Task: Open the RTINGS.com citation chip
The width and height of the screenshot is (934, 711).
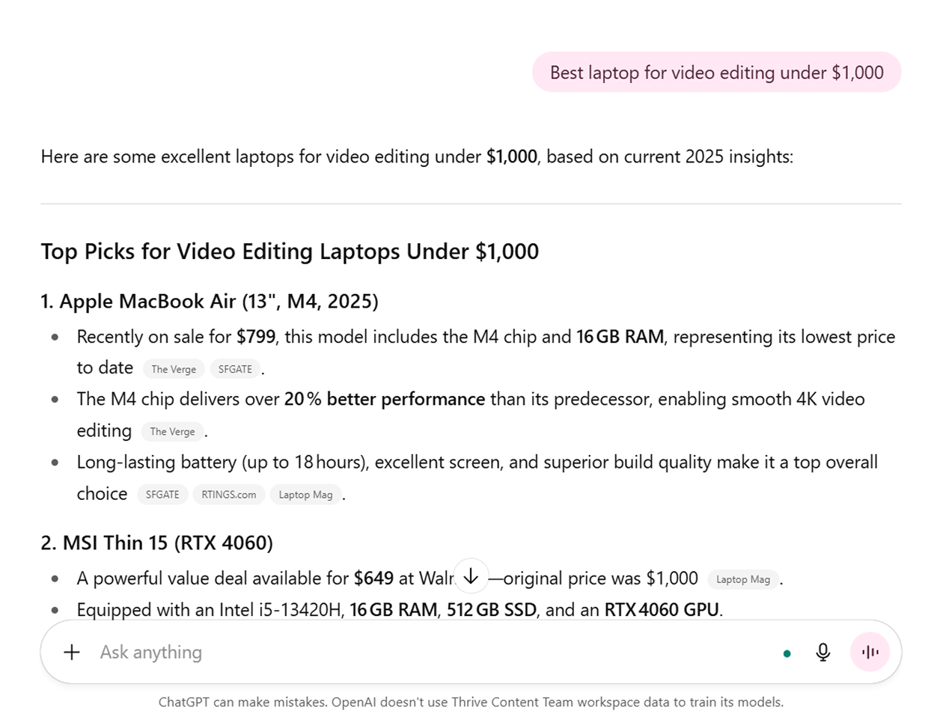Action: click(x=228, y=495)
